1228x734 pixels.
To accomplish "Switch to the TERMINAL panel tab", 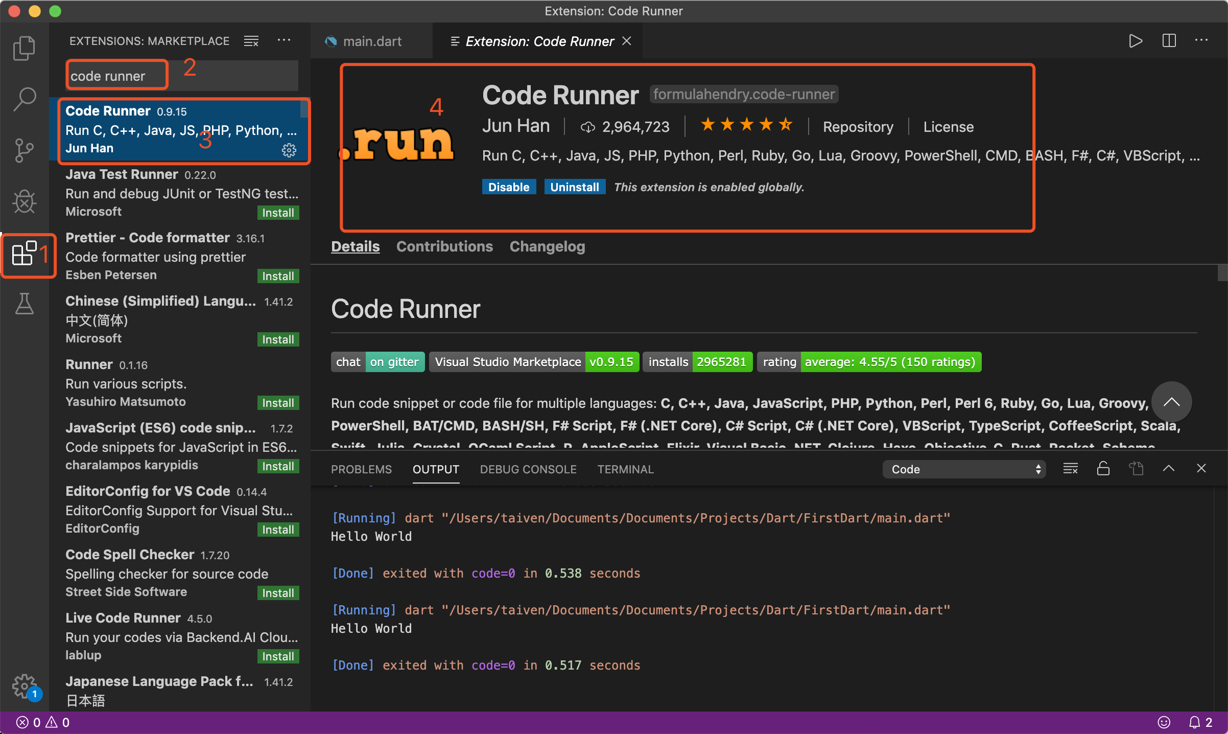I will 625,469.
